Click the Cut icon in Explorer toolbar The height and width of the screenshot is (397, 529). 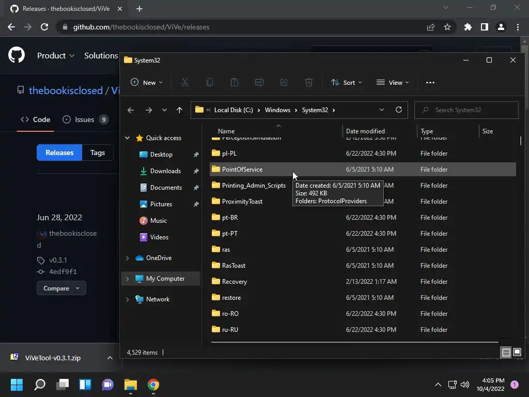click(x=185, y=82)
